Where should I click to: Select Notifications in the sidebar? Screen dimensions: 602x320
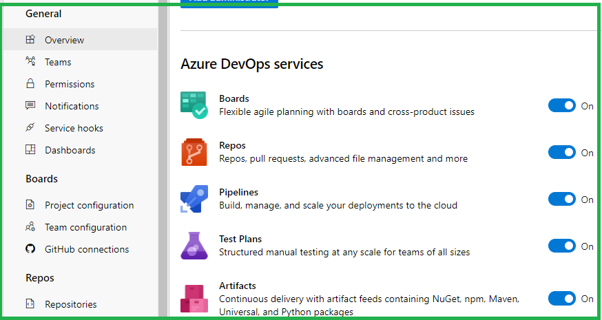pos(80,106)
